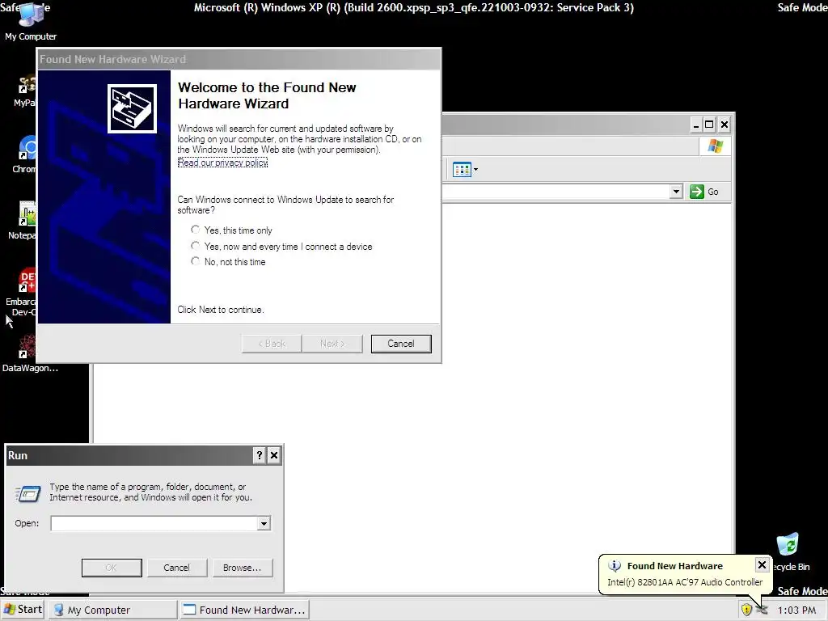The height and width of the screenshot is (621, 828).
Task: Switch to Found New Hardware taskbar button
Action: click(244, 610)
